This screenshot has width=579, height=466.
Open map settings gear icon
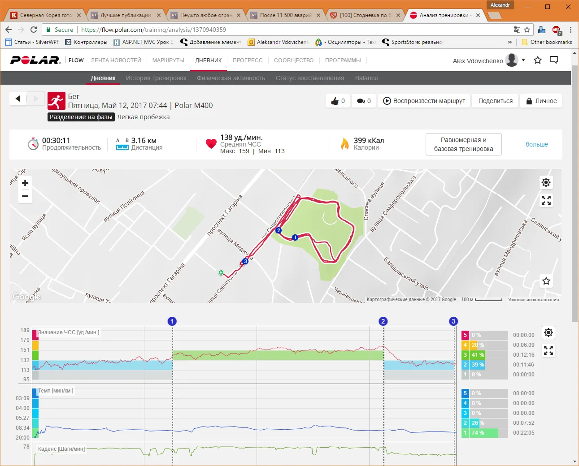click(x=546, y=182)
